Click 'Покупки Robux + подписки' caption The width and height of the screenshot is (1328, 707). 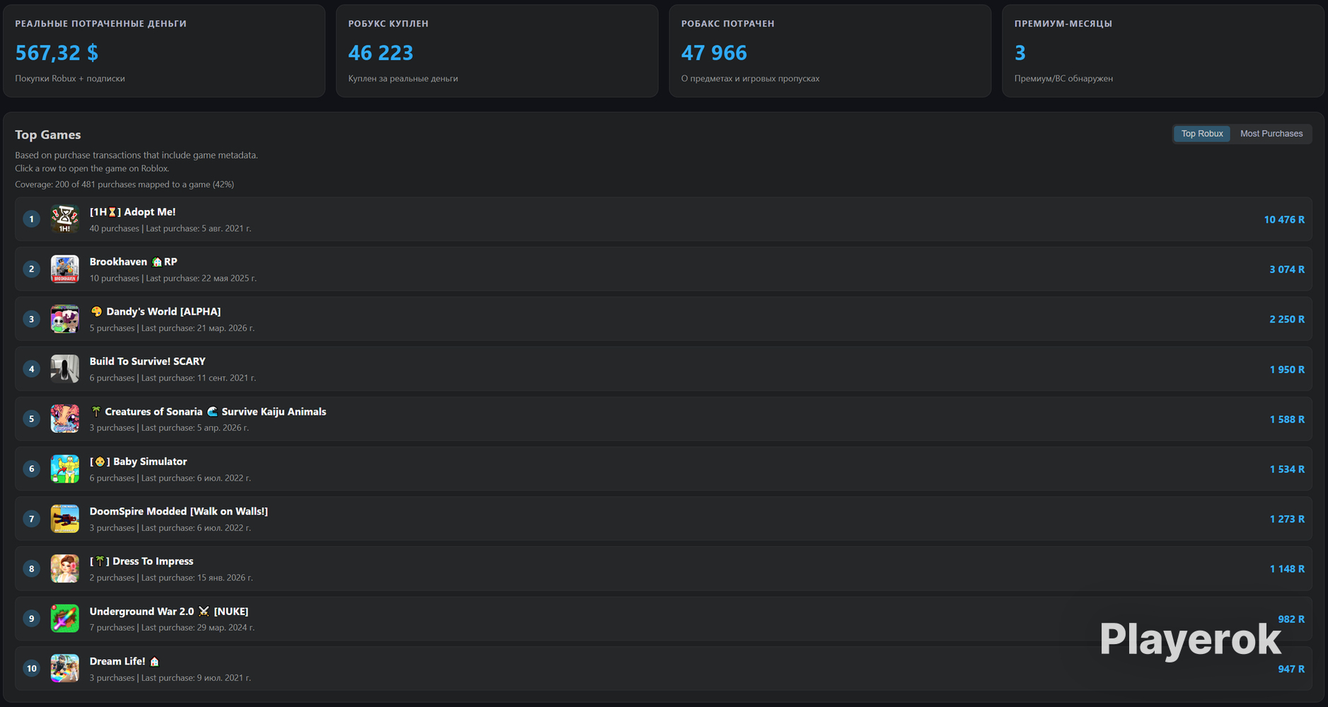tap(70, 78)
